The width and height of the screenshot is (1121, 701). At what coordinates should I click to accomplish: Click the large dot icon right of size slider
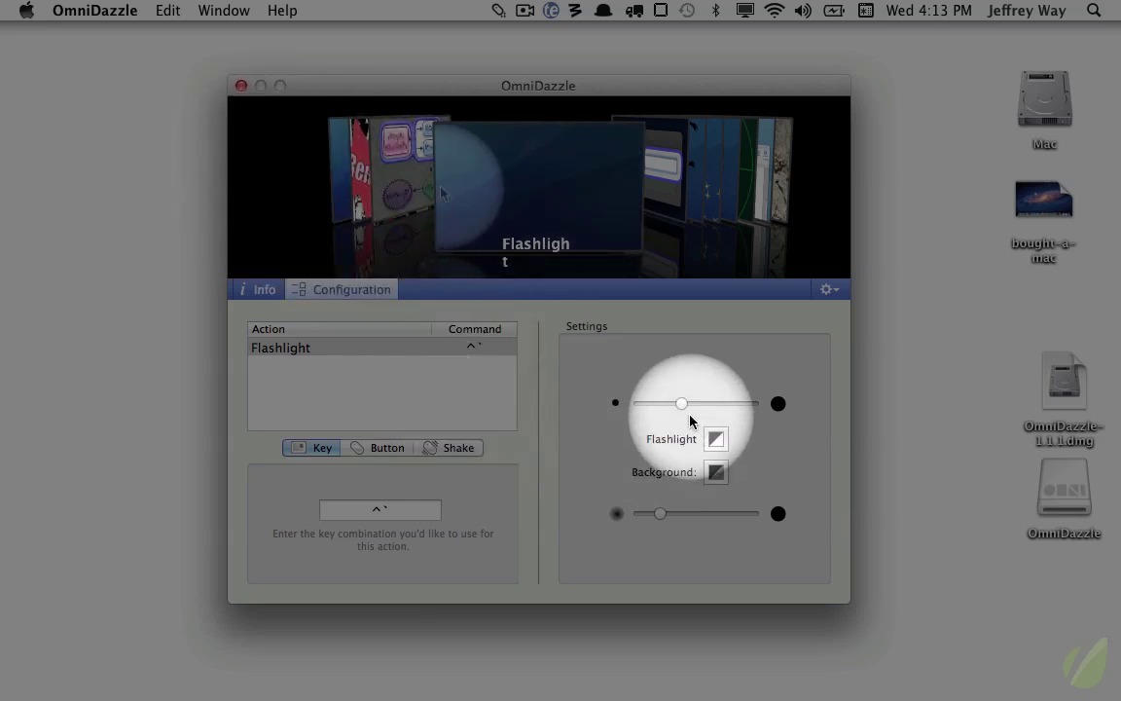777,403
